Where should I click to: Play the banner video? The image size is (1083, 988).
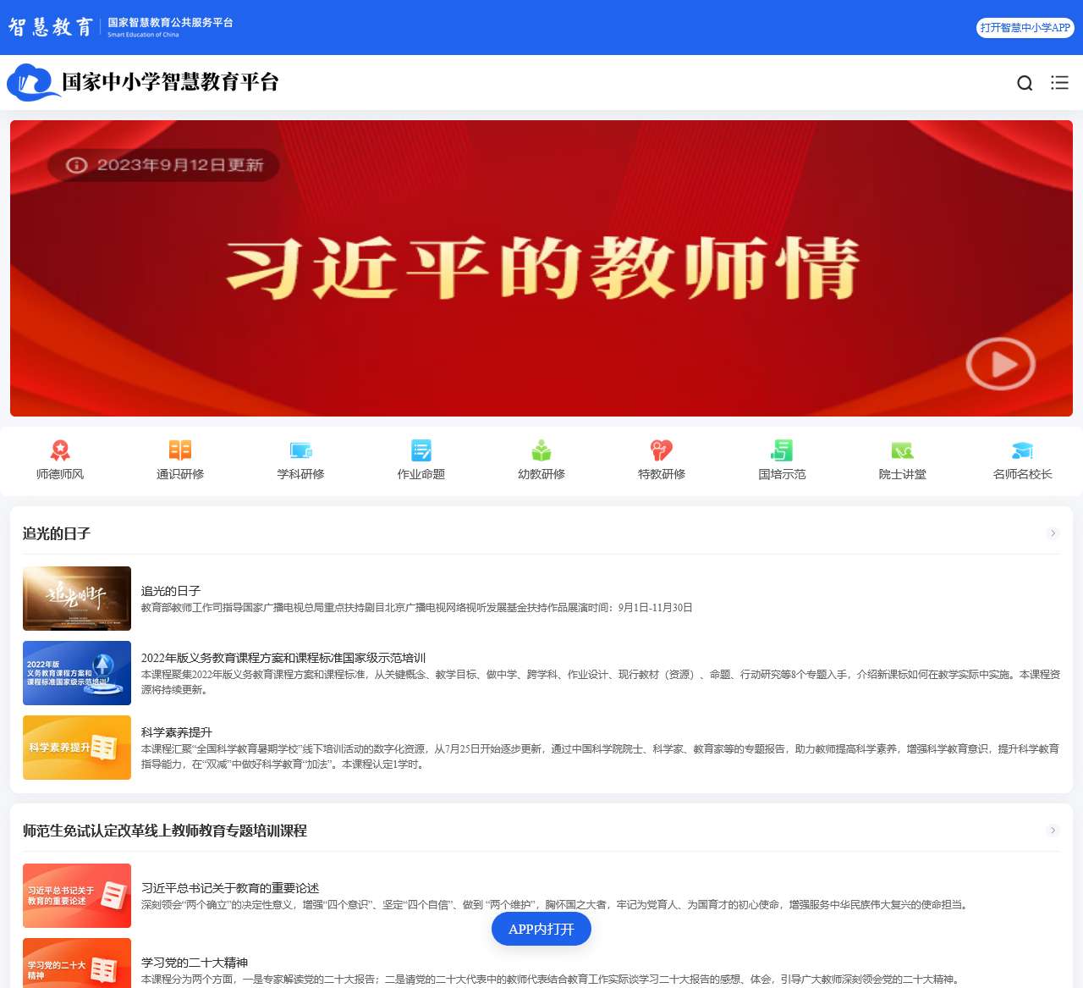(x=1001, y=363)
